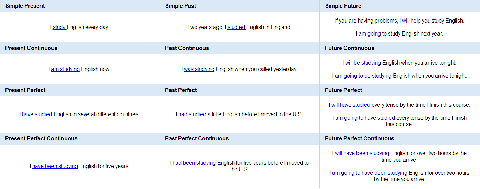Visit the "was studying" link

coord(199,69)
